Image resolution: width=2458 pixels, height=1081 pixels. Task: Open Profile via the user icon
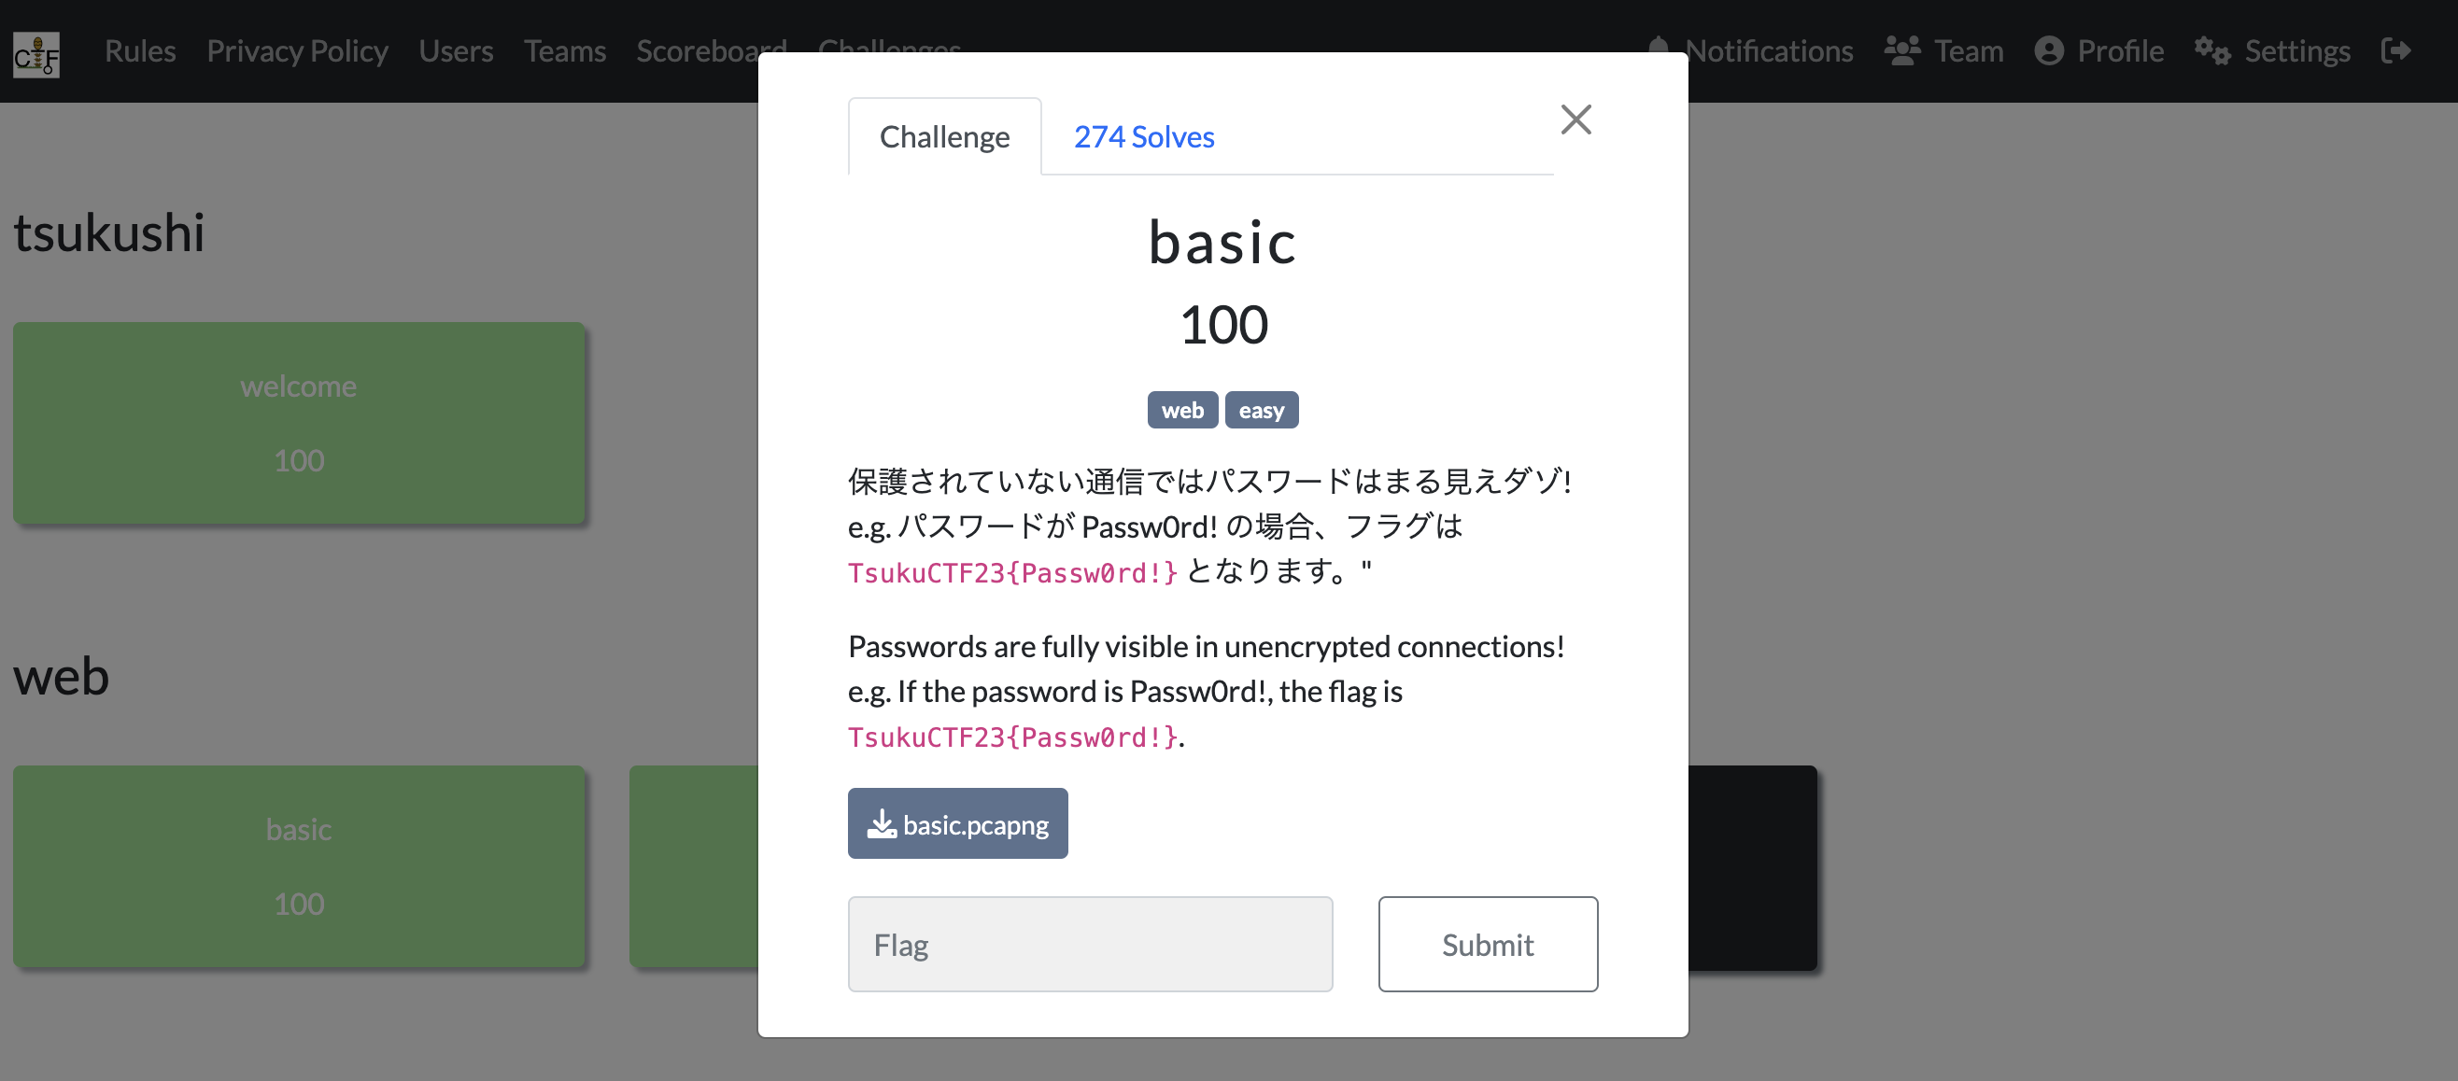[x=2049, y=50]
